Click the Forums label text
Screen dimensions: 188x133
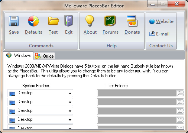pos(110,32)
